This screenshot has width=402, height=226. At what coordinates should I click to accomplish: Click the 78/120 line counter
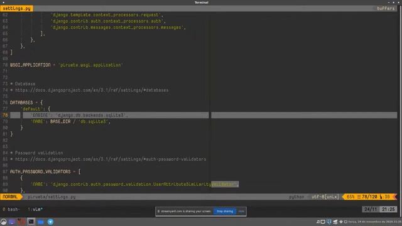(369, 196)
